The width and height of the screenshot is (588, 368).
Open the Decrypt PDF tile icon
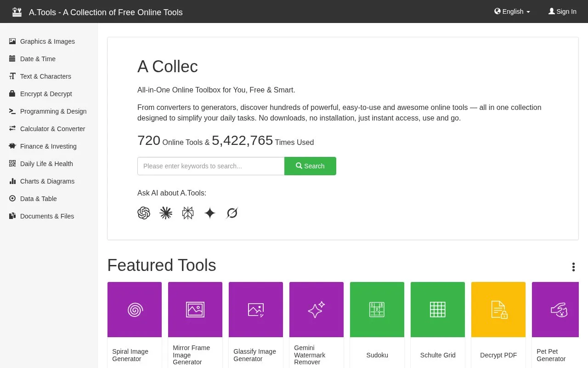tap(498, 310)
